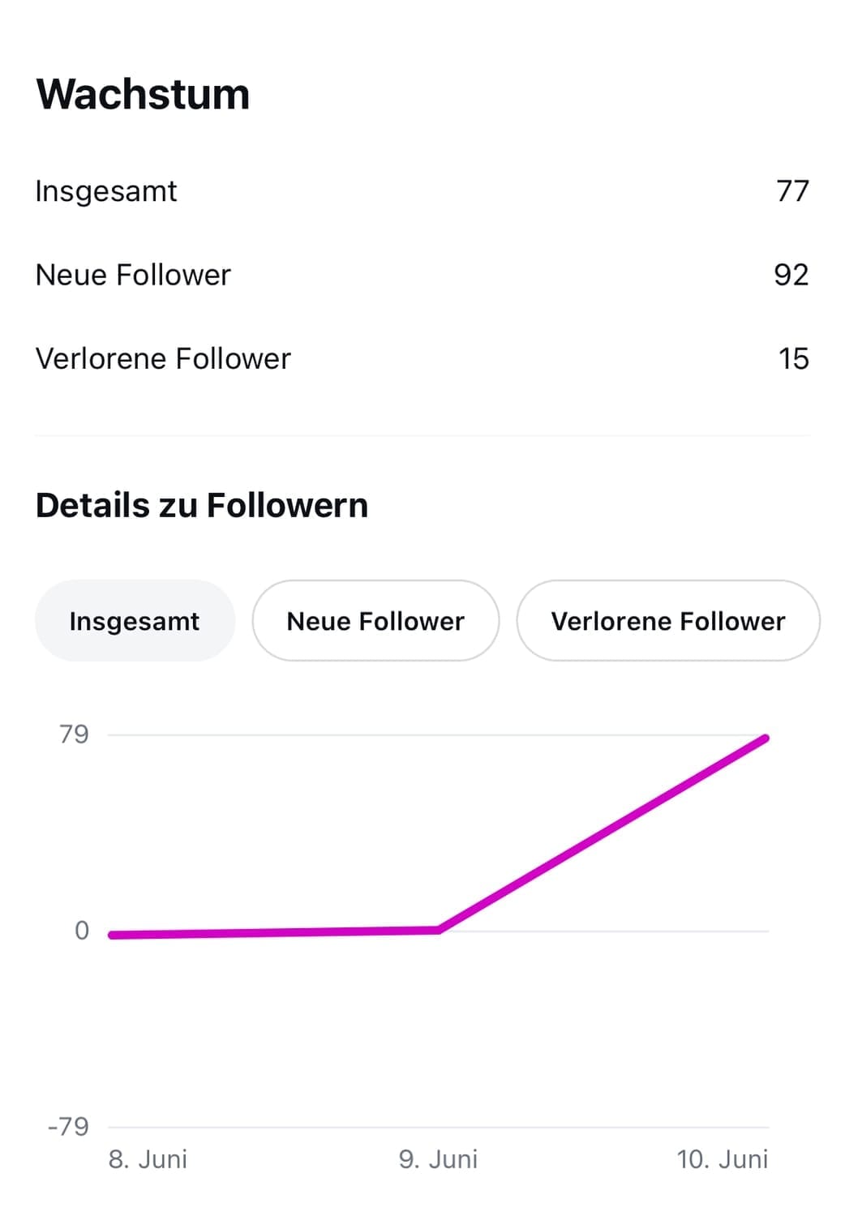The image size is (845, 1216).
Task: Select the 8. Juni date label
Action: pyautogui.click(x=148, y=1159)
